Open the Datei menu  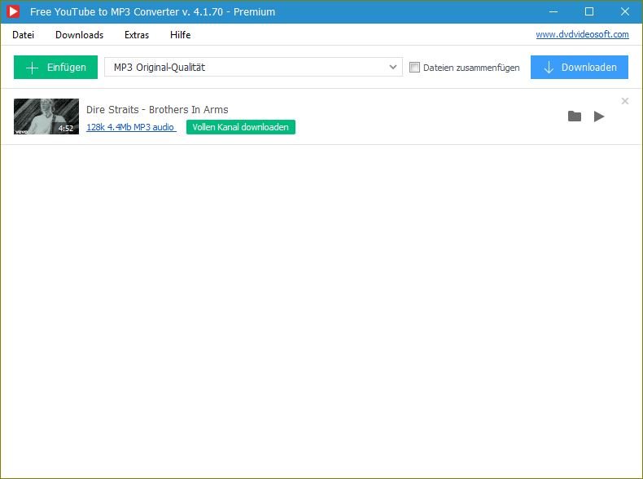coord(24,35)
